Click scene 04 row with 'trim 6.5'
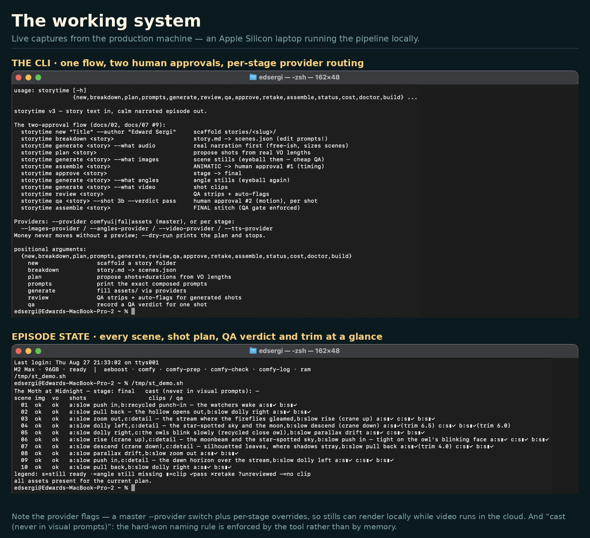 click(266, 426)
